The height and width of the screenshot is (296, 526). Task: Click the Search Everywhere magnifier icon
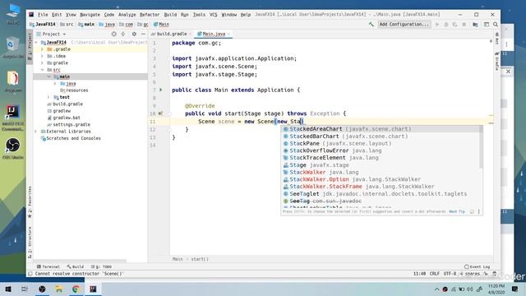pos(496,25)
